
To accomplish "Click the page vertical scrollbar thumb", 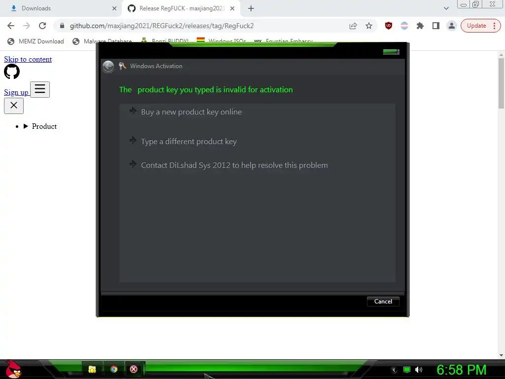I will point(501,83).
